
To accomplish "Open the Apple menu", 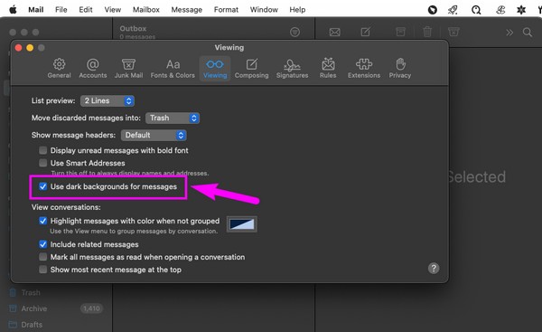I will (x=13, y=10).
